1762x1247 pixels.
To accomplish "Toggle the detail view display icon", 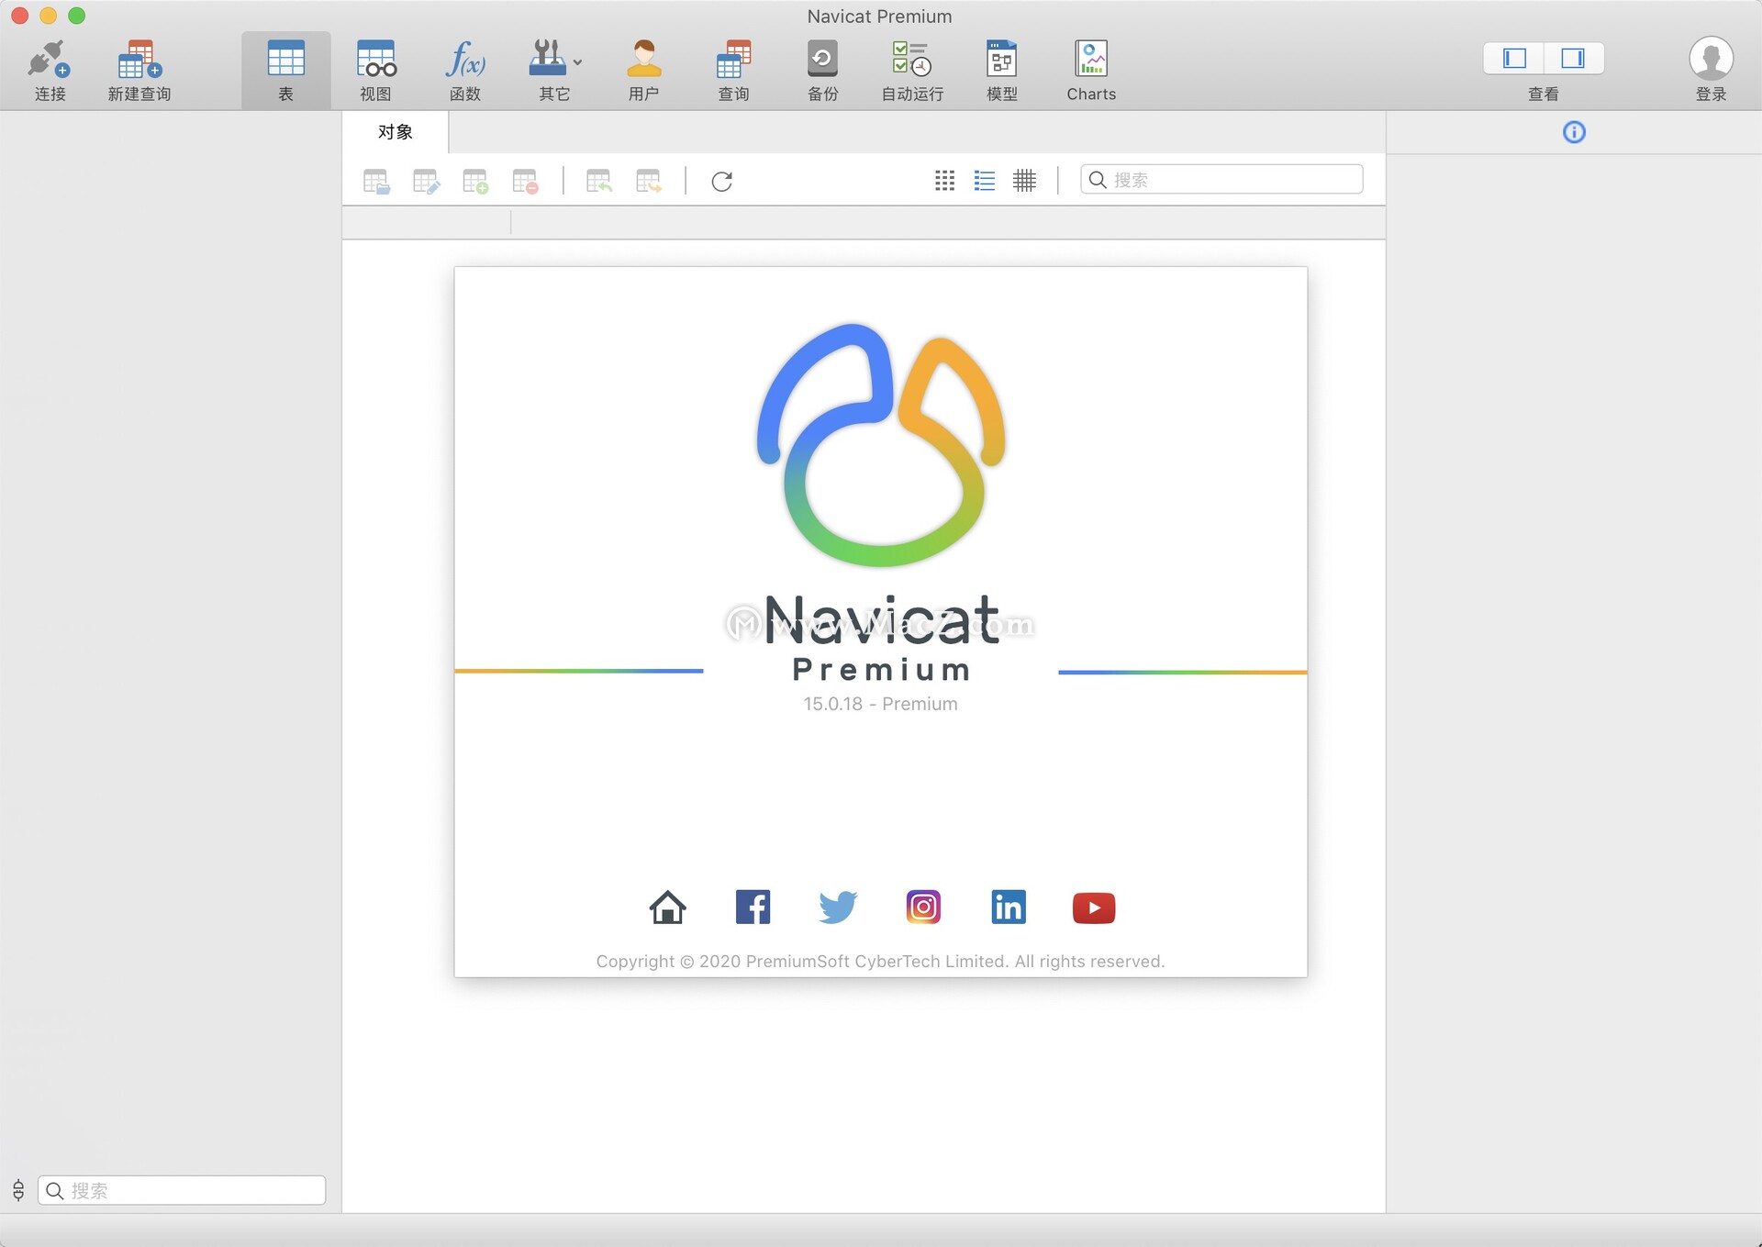I will (x=985, y=181).
